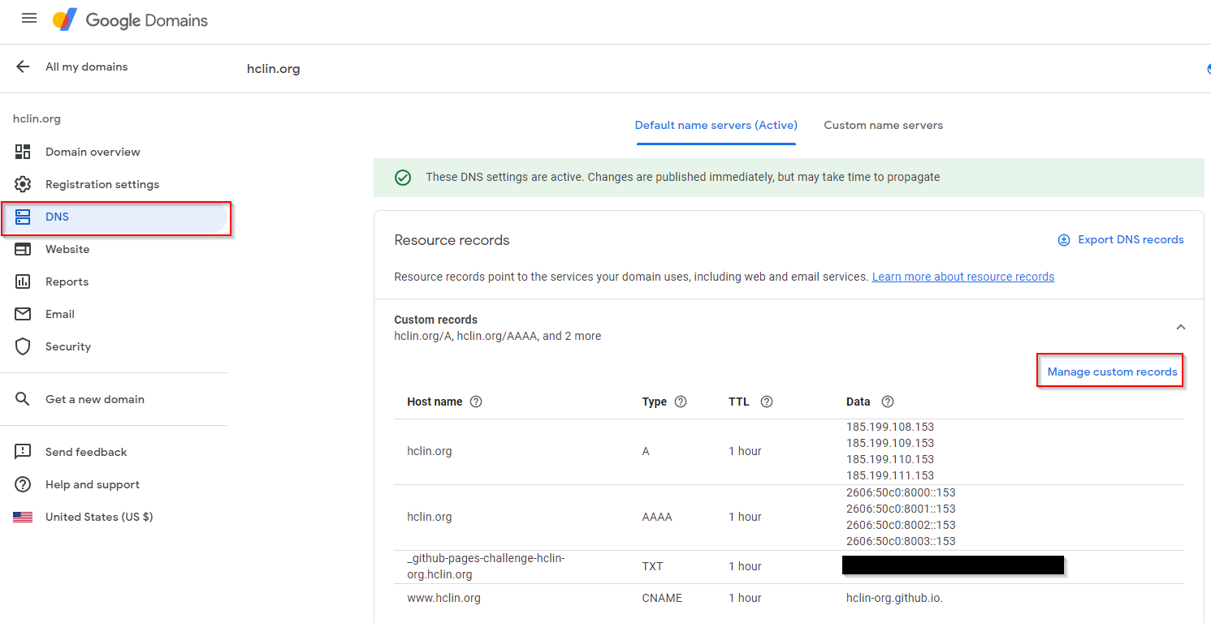Click the Security shield icon
This screenshot has height=623, width=1211.
pyautogui.click(x=23, y=346)
